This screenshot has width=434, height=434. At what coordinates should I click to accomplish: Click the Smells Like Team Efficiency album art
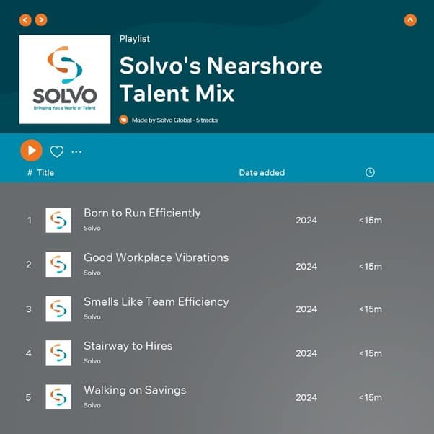click(x=58, y=309)
